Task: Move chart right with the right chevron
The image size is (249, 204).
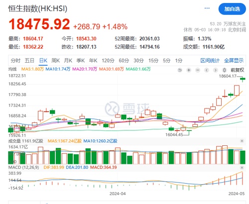Action: click(x=216, y=70)
